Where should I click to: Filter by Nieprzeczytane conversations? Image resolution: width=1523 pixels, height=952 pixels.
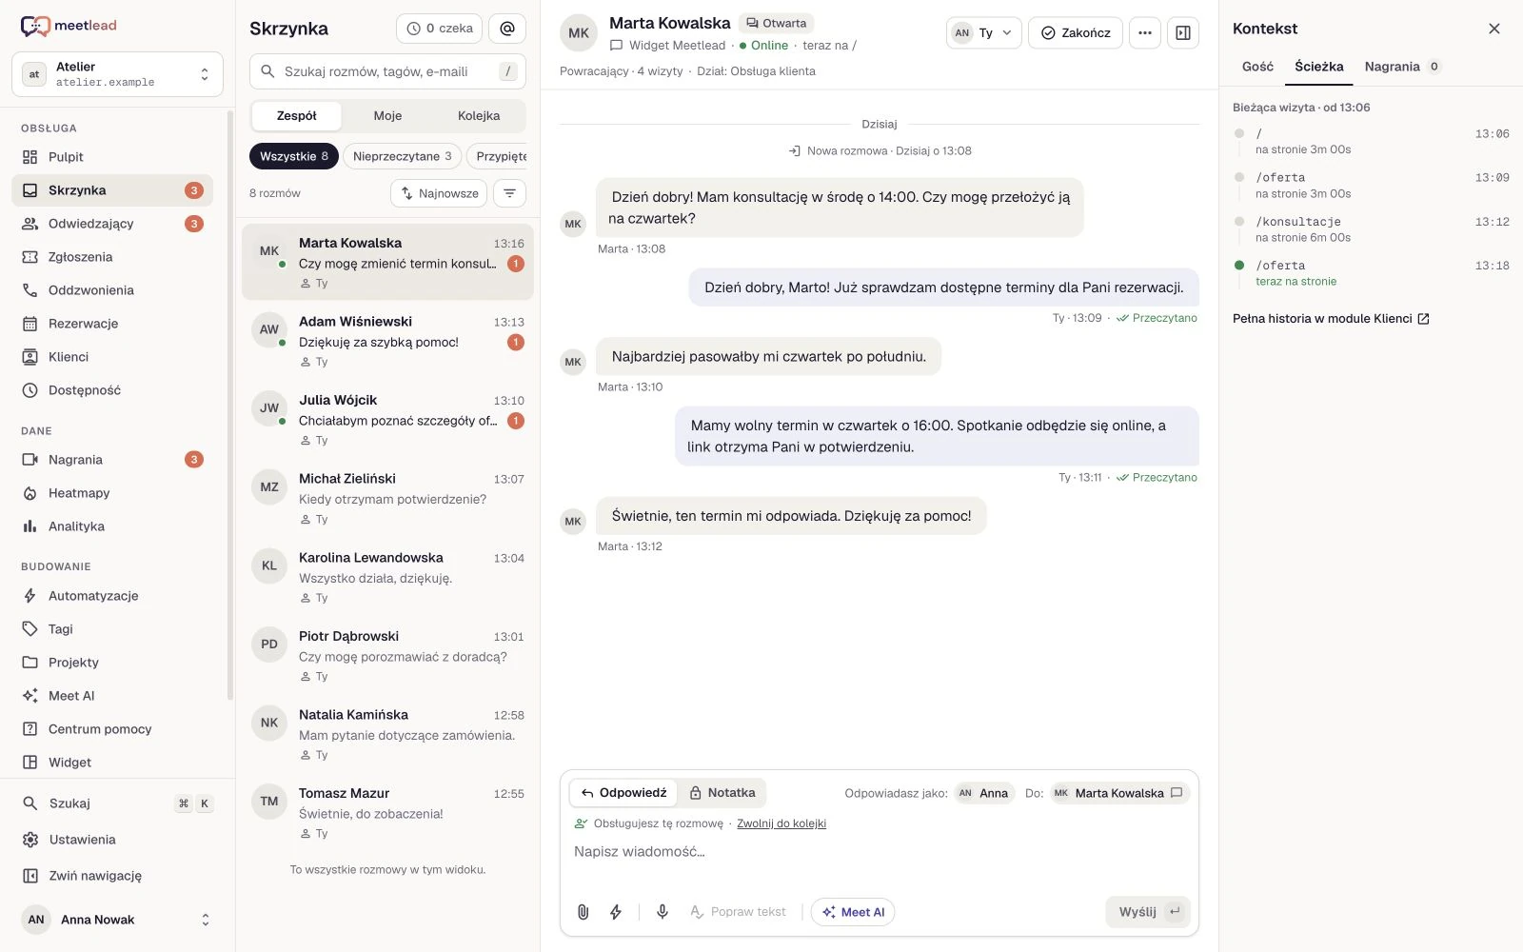403,156
